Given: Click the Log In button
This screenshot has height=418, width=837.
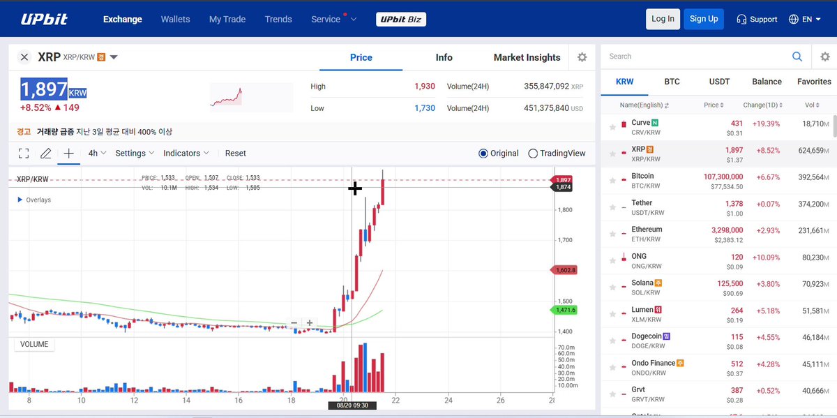Looking at the screenshot, I should [663, 19].
